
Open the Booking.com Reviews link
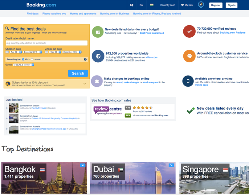[x=232, y=33]
